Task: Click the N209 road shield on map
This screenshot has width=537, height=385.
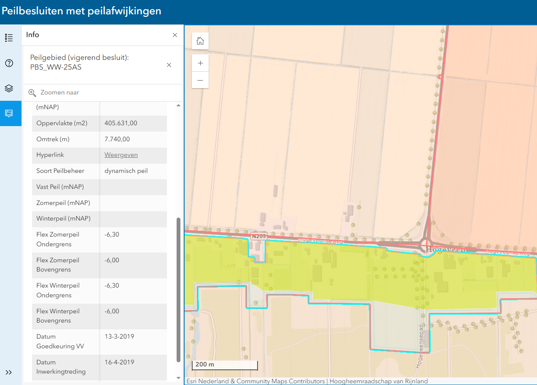Action: (259, 237)
